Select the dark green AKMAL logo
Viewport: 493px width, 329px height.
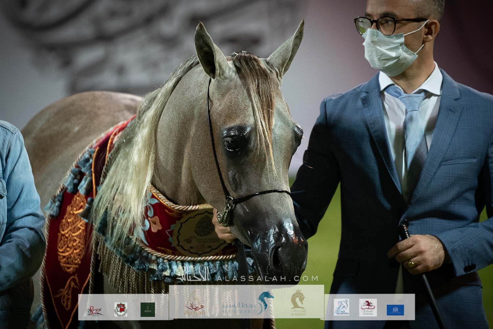pyautogui.click(x=148, y=309)
